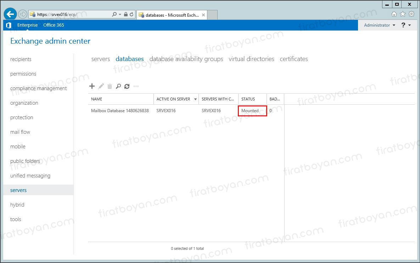Screen dimensions: 420x263
Task: Click the Delete trash icon
Action: pyautogui.click(x=110, y=86)
